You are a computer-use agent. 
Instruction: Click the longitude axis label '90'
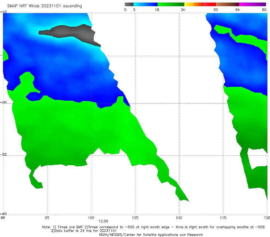point(3,218)
